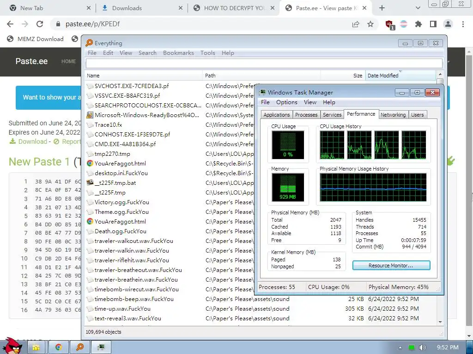Click the taskbar clock showing 9:52 PM
This screenshot has width=473, height=354.
pos(448,348)
